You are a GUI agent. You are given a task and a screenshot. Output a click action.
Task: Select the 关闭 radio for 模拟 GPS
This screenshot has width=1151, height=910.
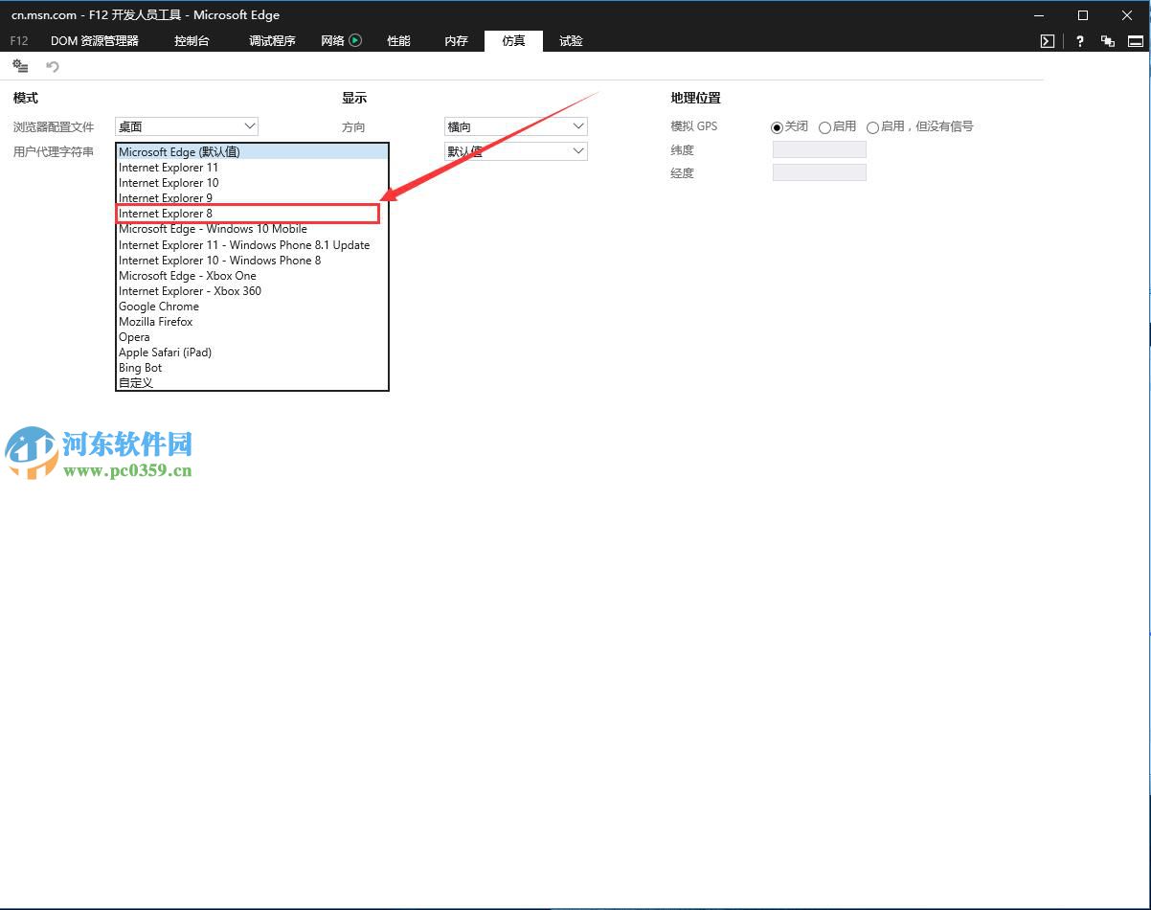tap(777, 126)
